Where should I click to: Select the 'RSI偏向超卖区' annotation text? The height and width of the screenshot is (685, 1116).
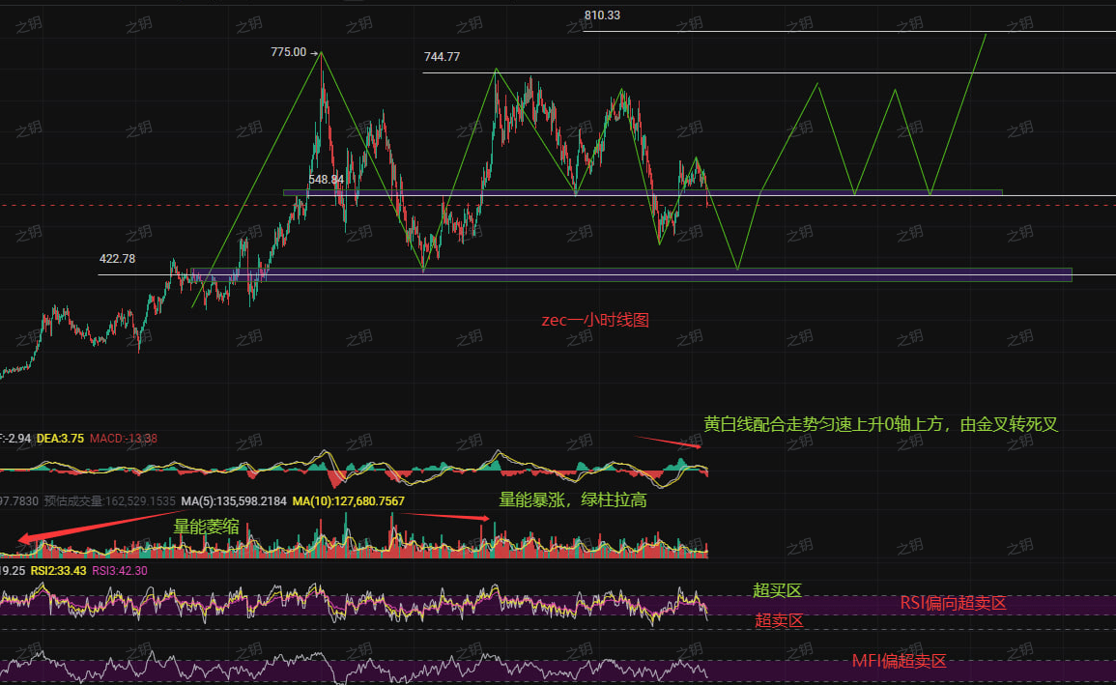[953, 604]
